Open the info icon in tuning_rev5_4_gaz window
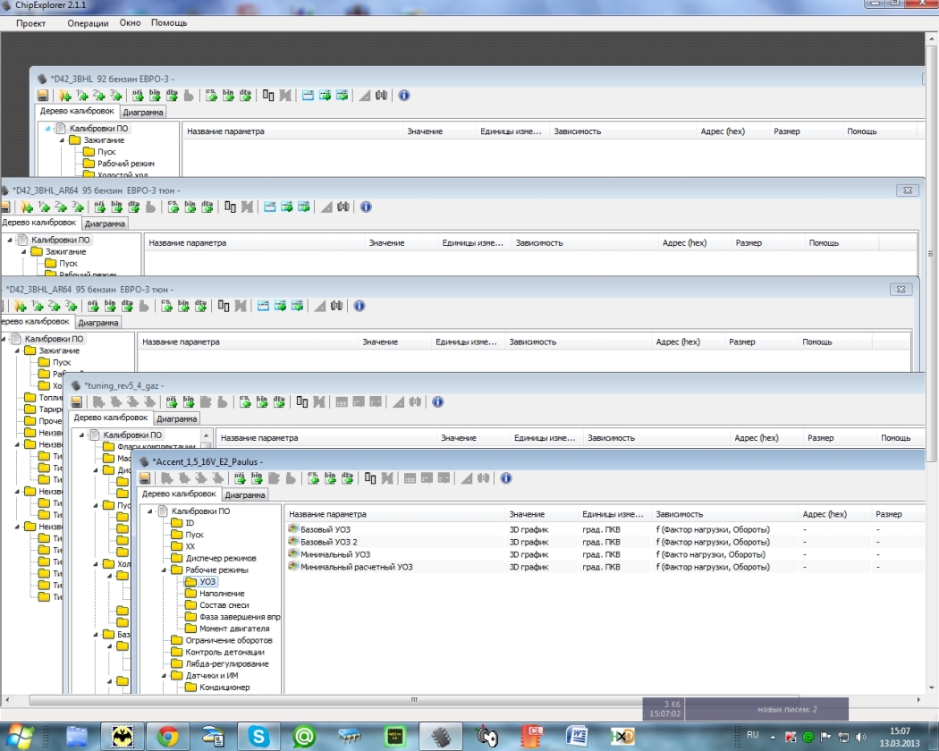The height and width of the screenshot is (751, 939). click(438, 401)
